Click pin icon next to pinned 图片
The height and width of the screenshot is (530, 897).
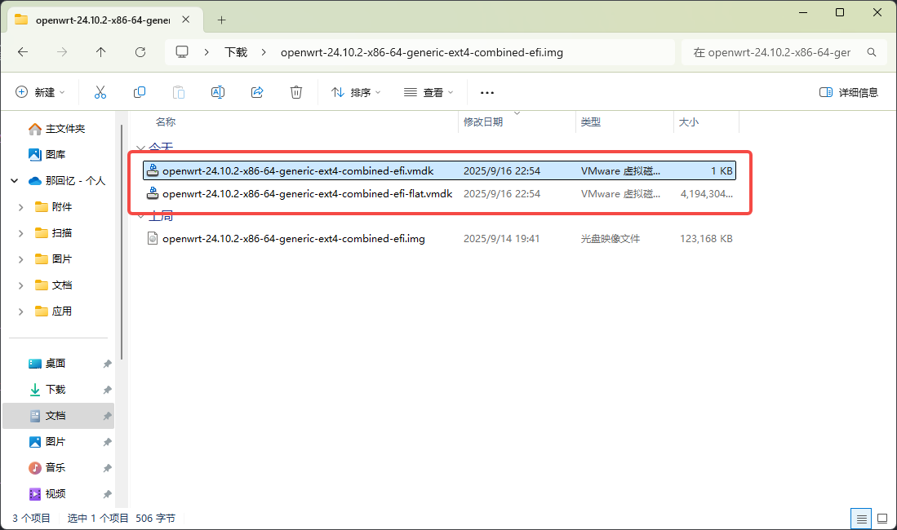(107, 442)
